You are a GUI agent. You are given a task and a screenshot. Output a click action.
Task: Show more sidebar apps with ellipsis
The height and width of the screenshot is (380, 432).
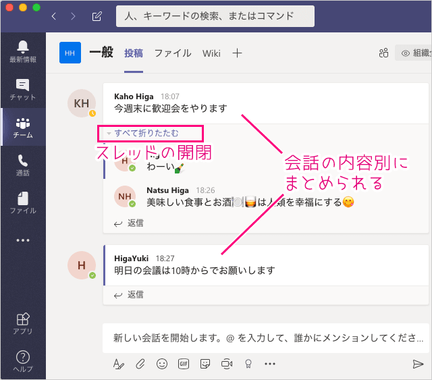tap(23, 240)
